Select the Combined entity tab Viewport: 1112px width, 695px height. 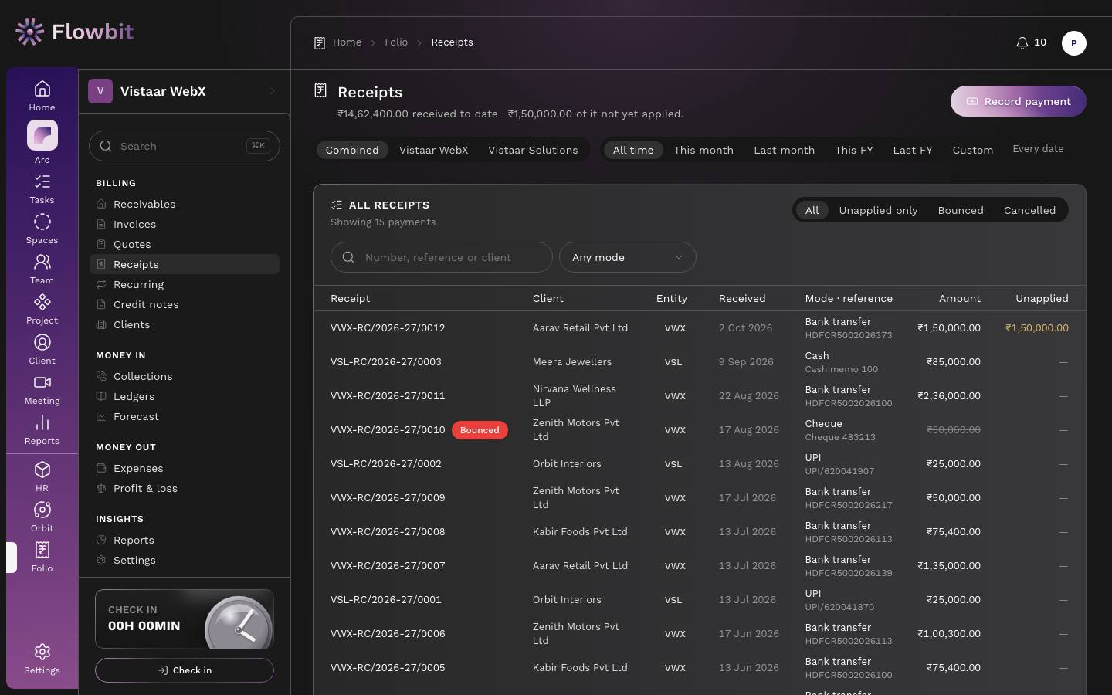click(352, 150)
